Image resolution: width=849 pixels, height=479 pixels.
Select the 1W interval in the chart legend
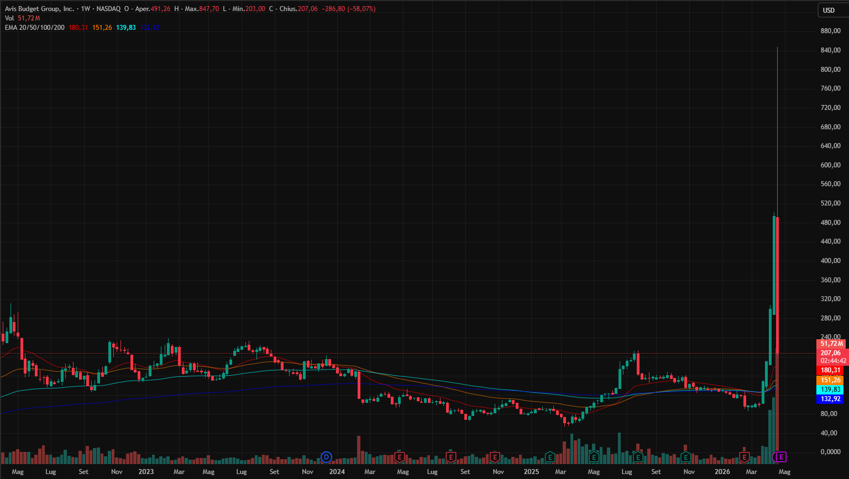click(x=86, y=9)
